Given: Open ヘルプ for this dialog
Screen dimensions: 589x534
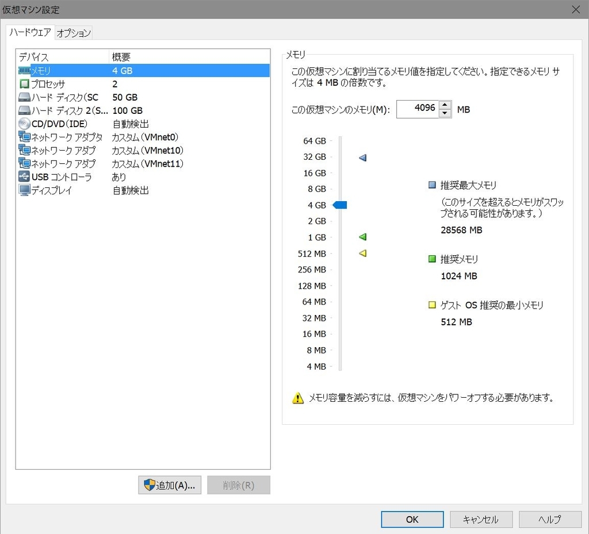Looking at the screenshot, I should (x=549, y=519).
